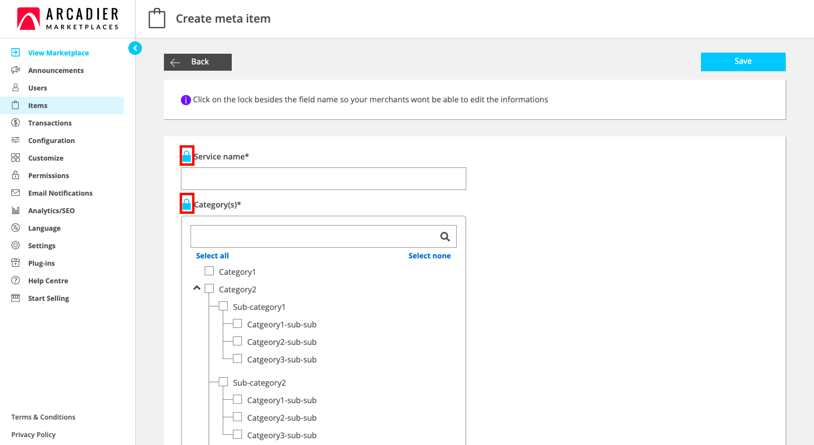Open the Analytics/SEO menu item
Screen dimensions: 814x445
[51, 210]
